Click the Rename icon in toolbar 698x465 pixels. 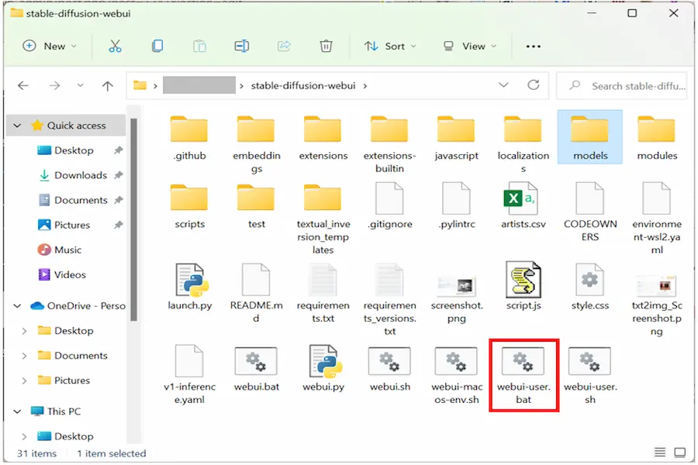click(x=241, y=46)
